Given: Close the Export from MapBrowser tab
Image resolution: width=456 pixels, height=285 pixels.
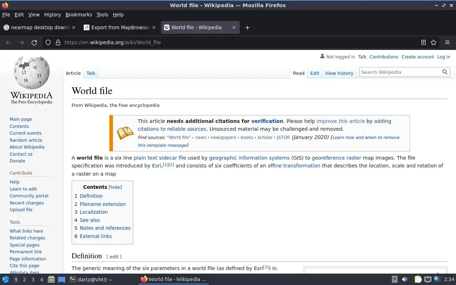Looking at the screenshot, I should point(154,27).
